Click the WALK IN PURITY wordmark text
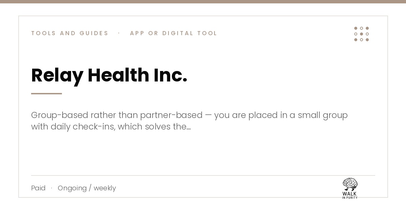Viewport: 406px width, 213px height. click(x=350, y=195)
